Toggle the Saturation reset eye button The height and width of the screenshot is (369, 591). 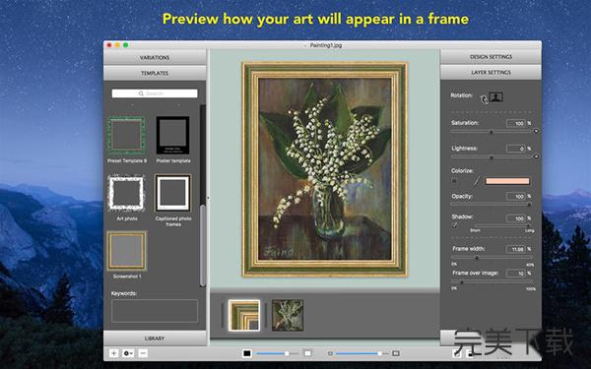[536, 131]
